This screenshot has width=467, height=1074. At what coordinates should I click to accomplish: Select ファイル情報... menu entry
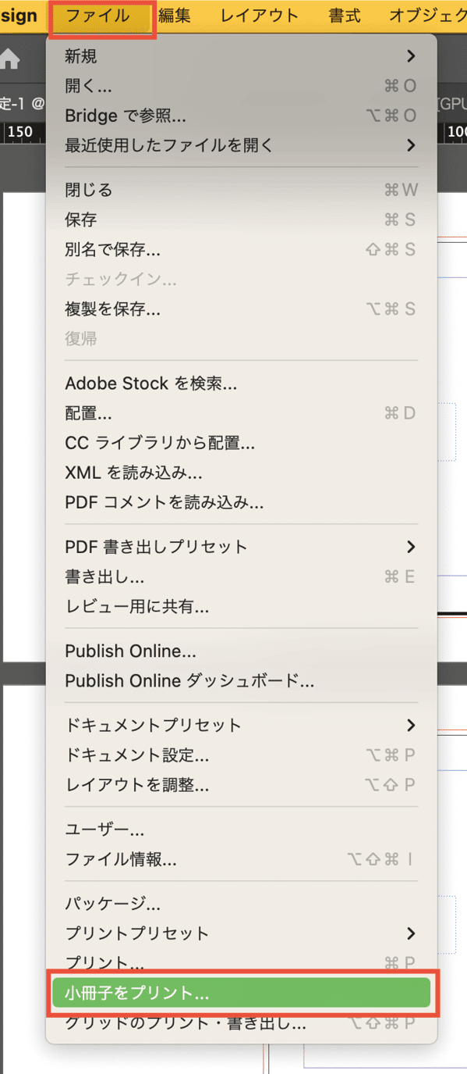[242, 860]
